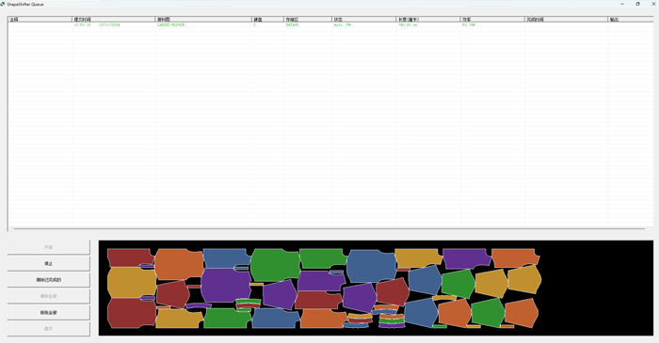659x343 pixels.
Task: Click the disabled 开始 (Start) button
Action: tap(48, 247)
